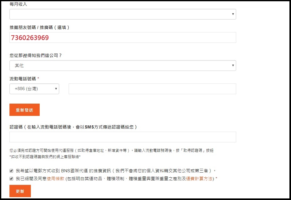Focus the empty mobile phone number field
Viewport: 291px width, 200px height.
tap(152, 89)
